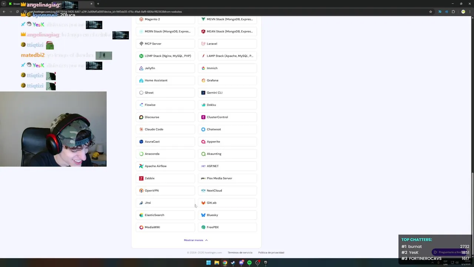This screenshot has height=267, width=474.
Task: Choose the ASP.NET application option
Action: 228,166
